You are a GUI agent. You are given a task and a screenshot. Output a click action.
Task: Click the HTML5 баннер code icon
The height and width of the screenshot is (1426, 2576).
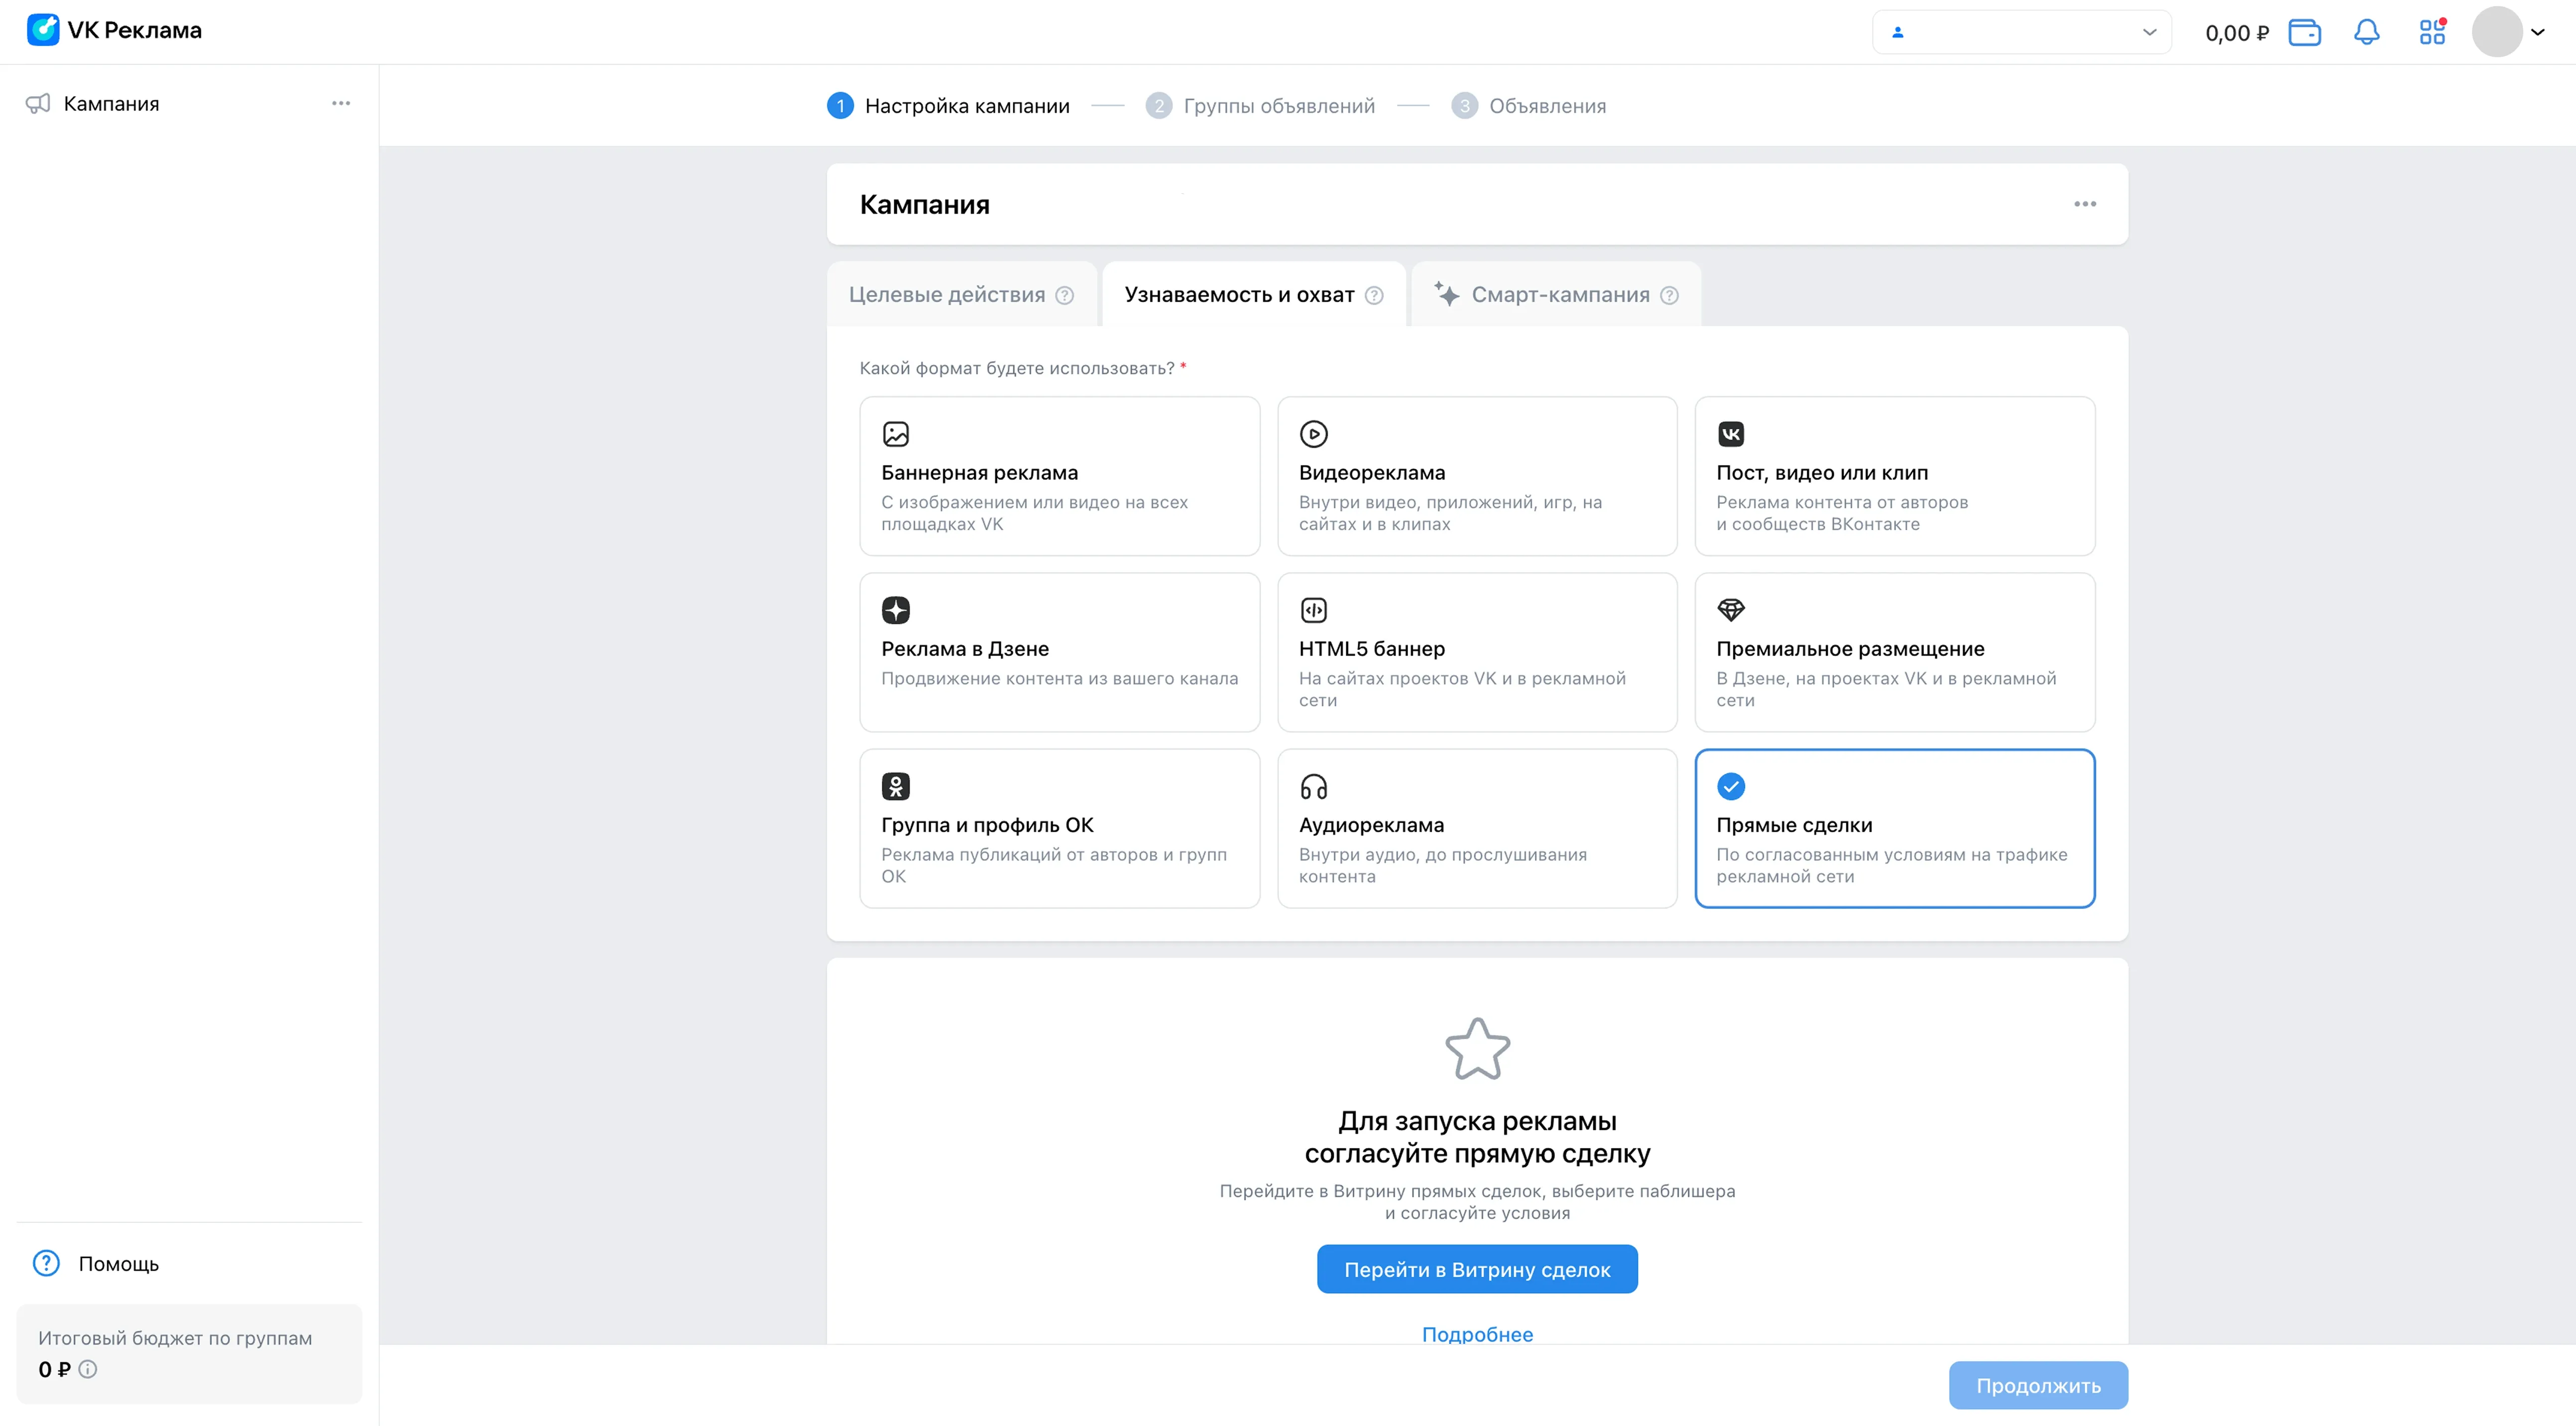[1313, 609]
